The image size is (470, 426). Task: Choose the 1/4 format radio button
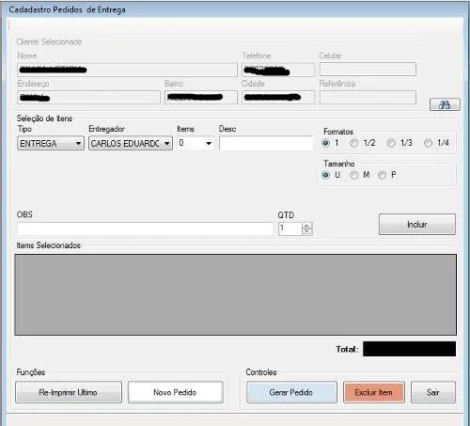[428, 143]
